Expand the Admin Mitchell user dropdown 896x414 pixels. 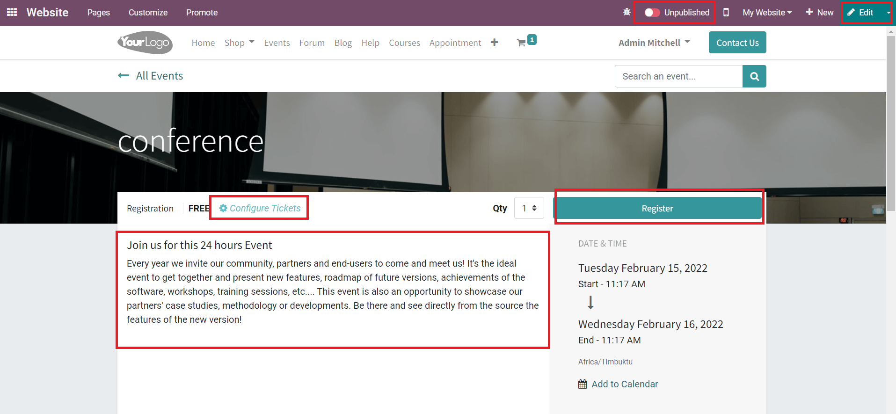pos(654,43)
